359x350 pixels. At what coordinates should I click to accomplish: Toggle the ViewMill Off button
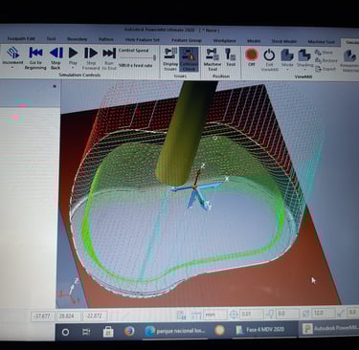(252, 57)
